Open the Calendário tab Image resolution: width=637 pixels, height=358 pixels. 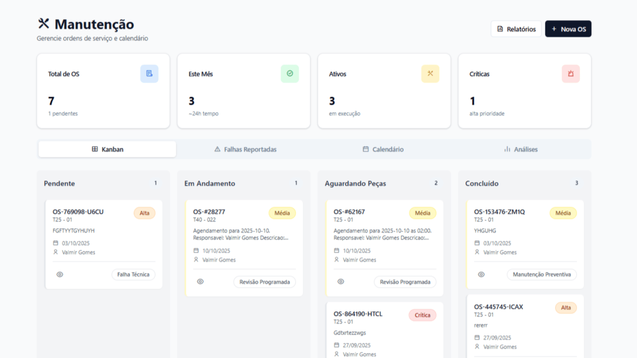[383, 149]
